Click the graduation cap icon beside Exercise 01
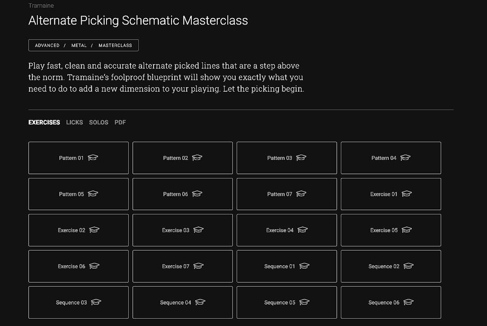The height and width of the screenshot is (326, 487). [407, 194]
